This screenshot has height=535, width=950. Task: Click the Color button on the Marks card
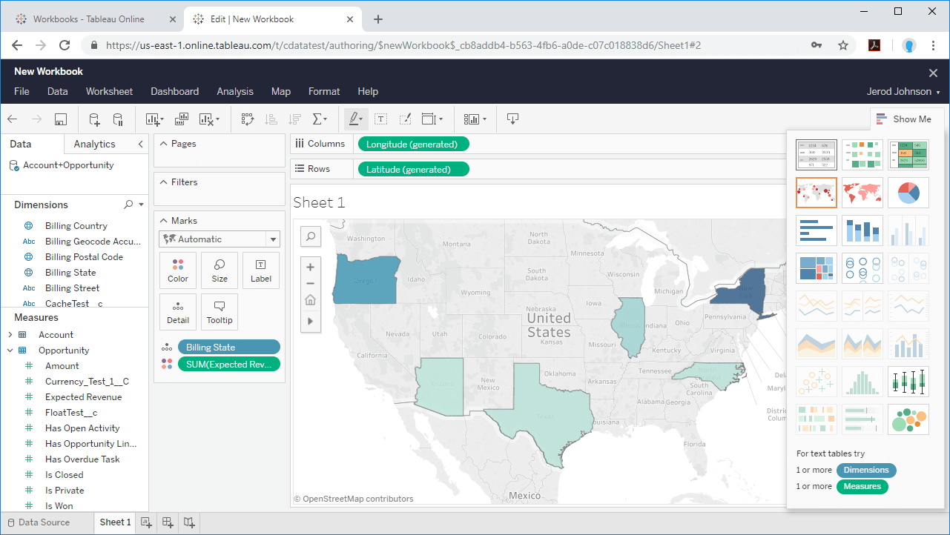point(178,270)
